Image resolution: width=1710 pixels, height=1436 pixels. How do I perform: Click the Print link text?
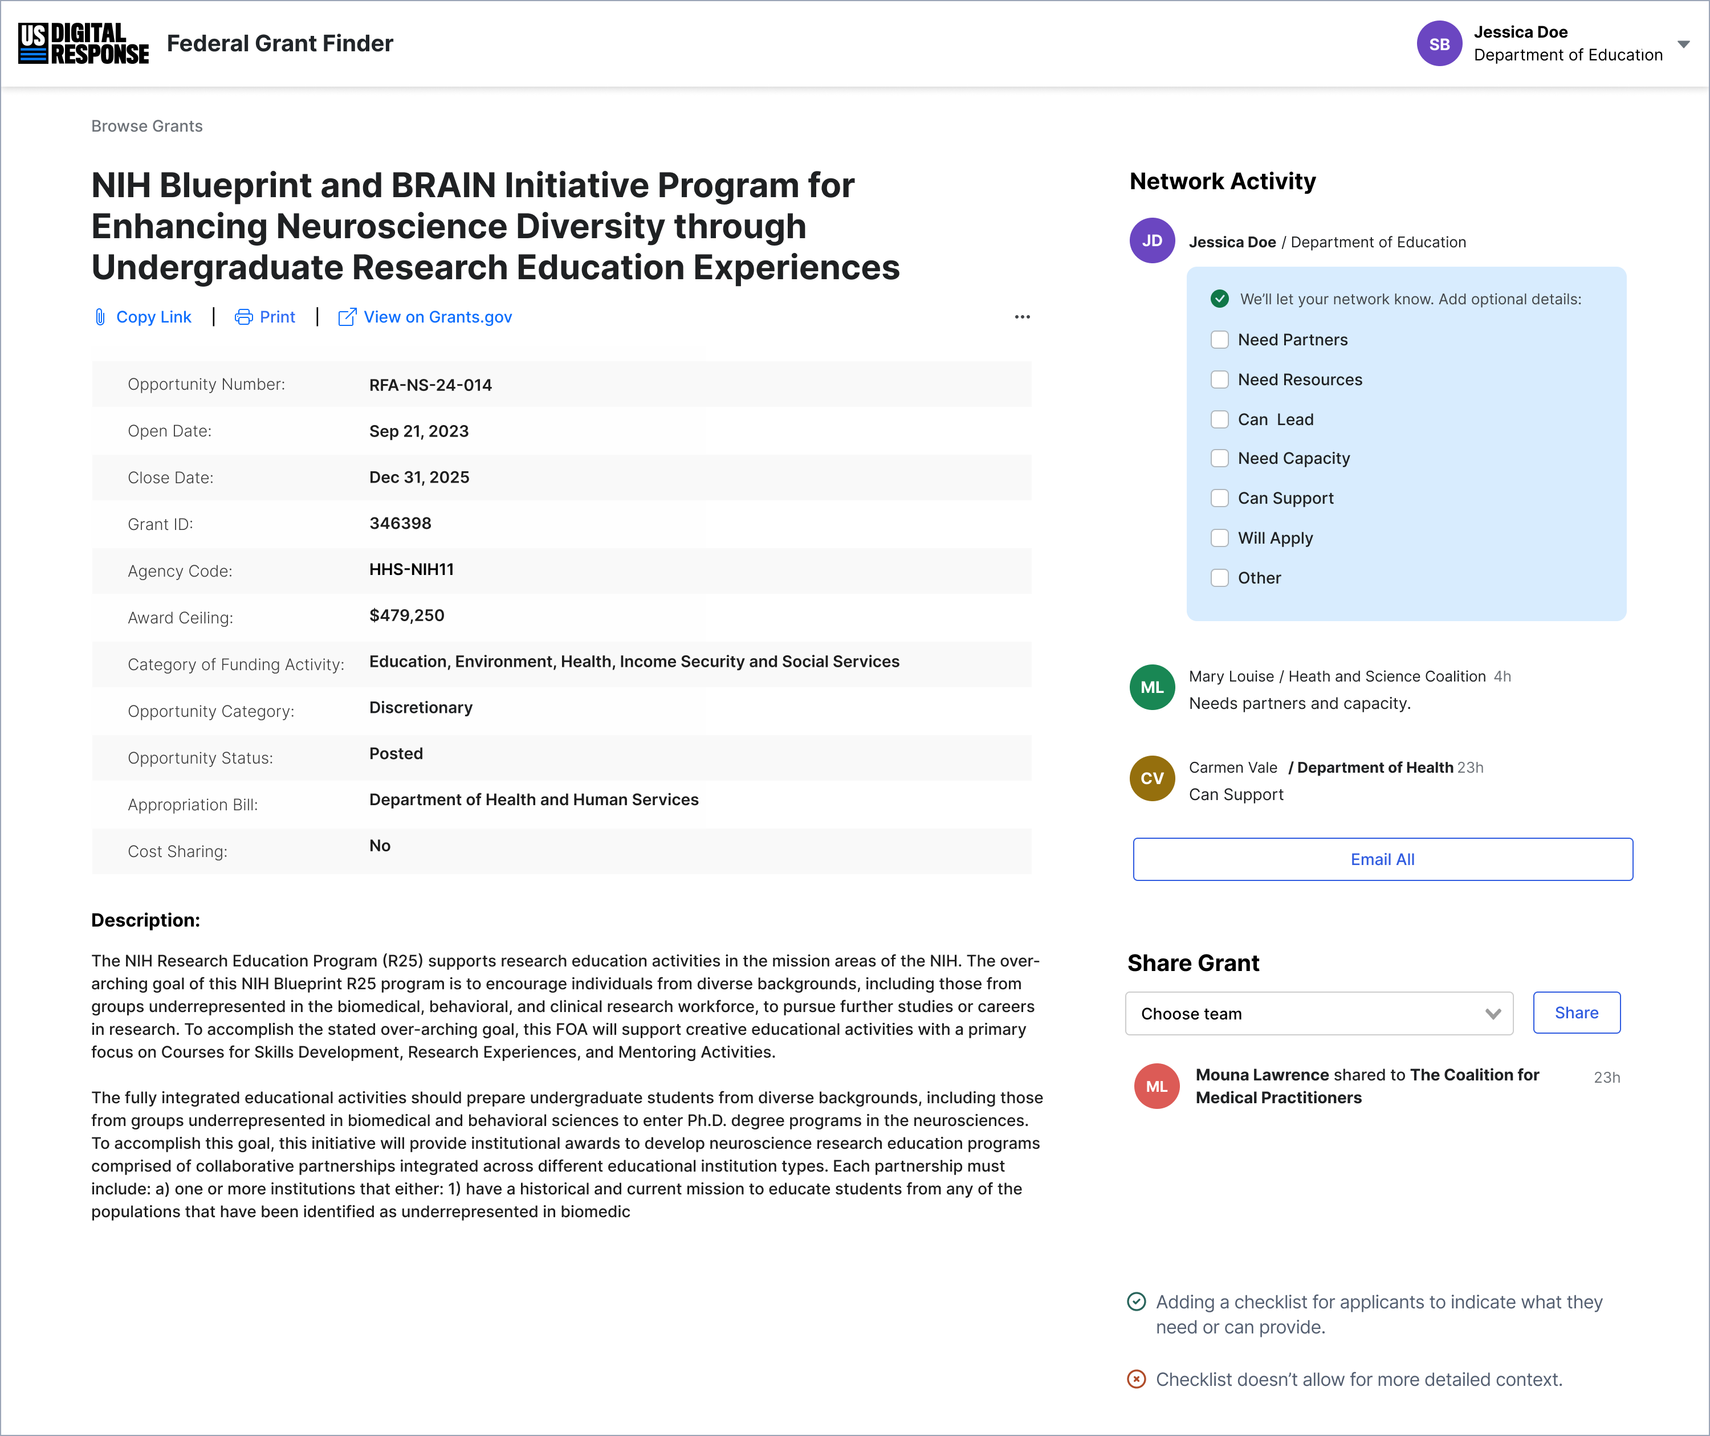[278, 317]
